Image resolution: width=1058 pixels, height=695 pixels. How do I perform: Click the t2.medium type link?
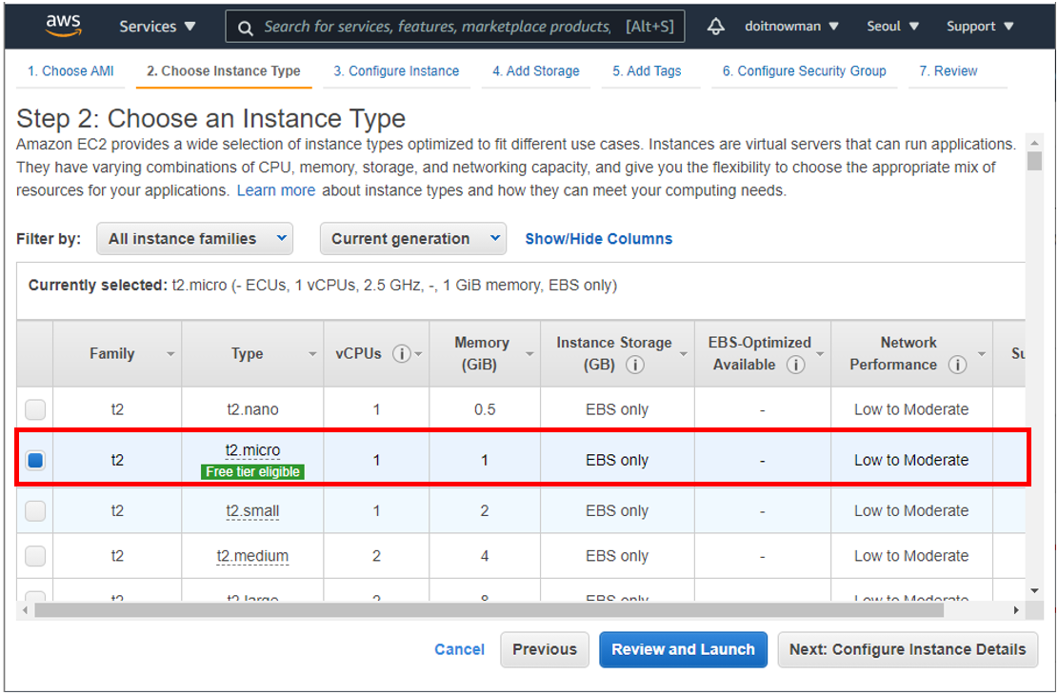pos(252,556)
